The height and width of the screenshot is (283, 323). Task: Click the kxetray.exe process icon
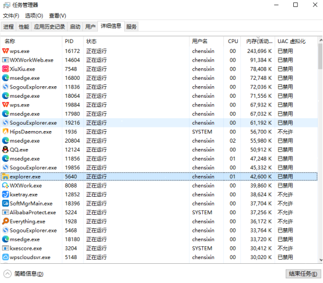(6, 194)
